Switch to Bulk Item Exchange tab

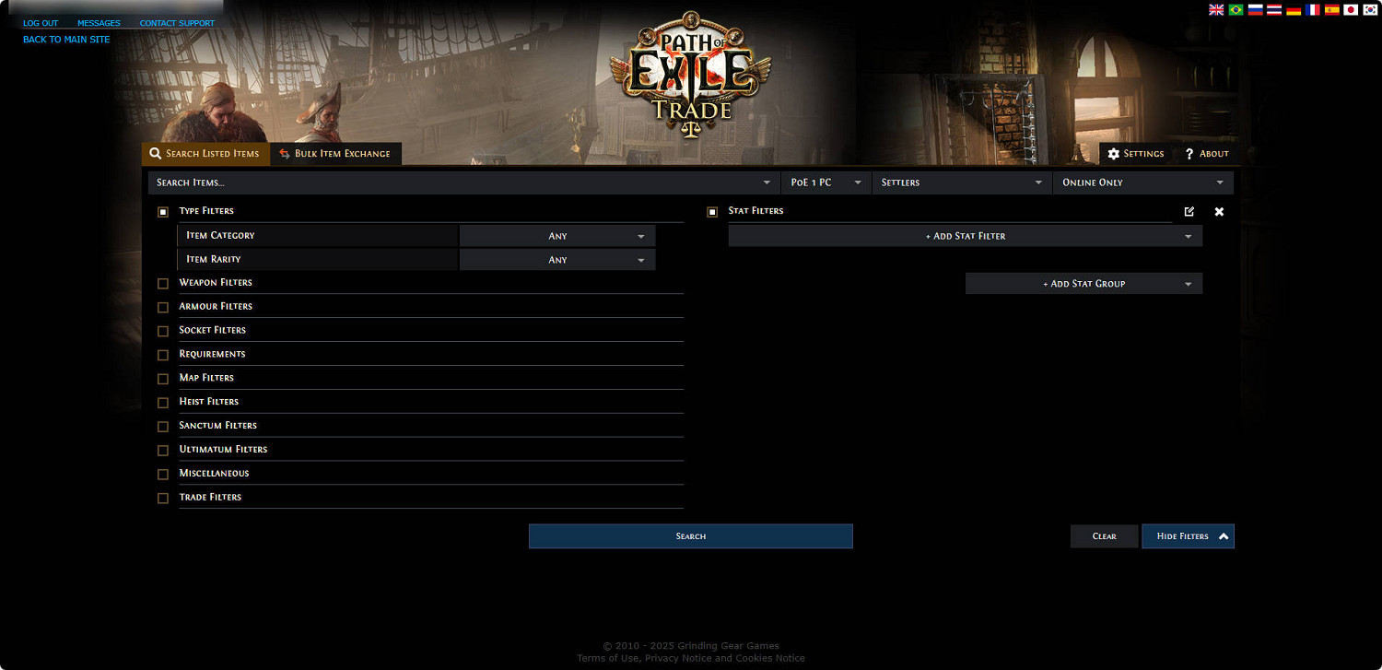335,154
